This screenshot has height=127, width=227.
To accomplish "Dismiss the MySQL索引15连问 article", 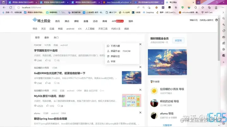I will 140,90.
